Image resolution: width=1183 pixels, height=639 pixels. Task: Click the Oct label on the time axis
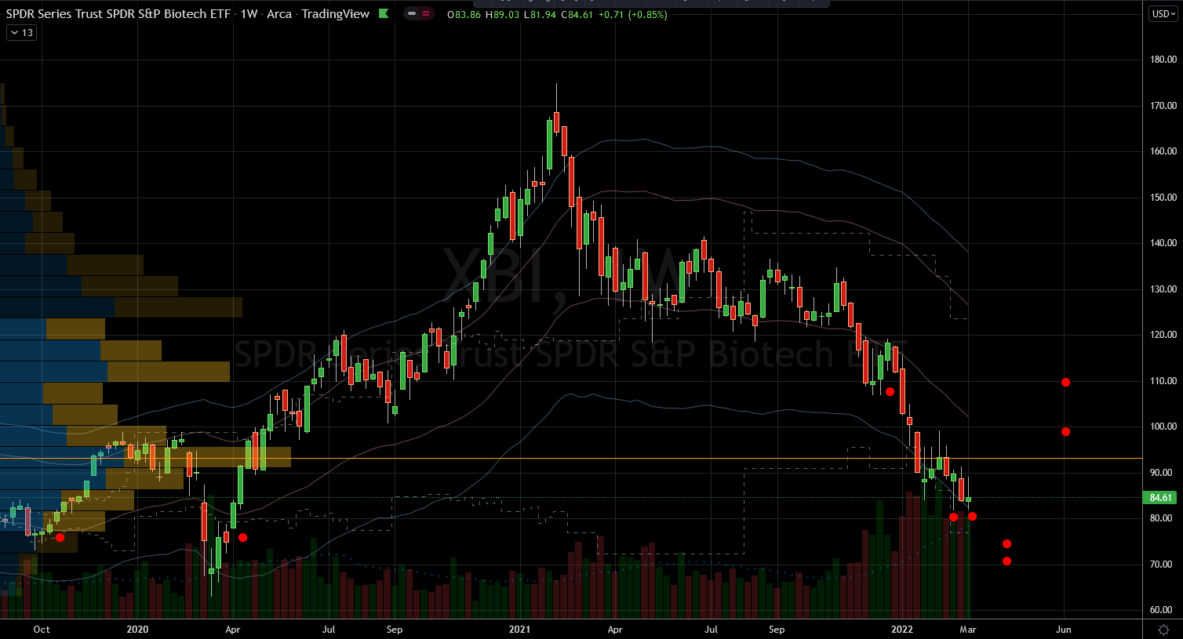[42, 630]
